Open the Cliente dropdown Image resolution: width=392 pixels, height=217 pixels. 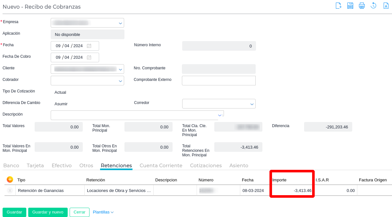click(x=120, y=69)
